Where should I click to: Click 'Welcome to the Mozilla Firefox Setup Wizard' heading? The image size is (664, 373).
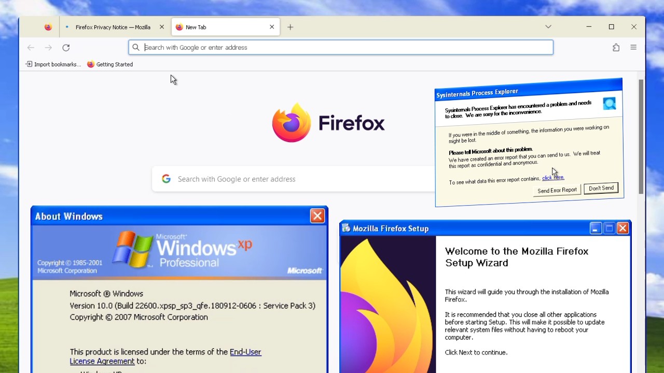pos(517,257)
